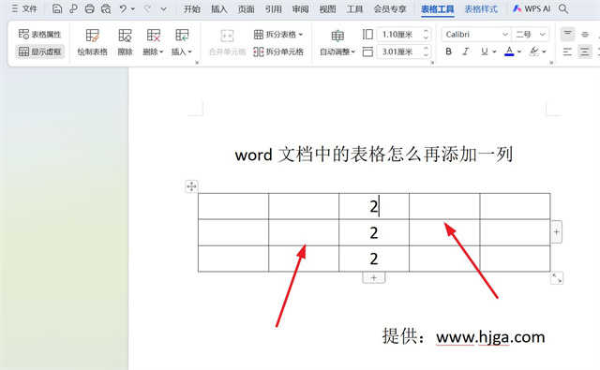This screenshot has width=600, height=370.
Task: Open the 文件 menu
Action: (x=24, y=8)
